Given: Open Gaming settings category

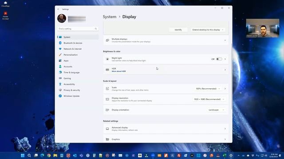Looking at the screenshot, I should point(78,78).
